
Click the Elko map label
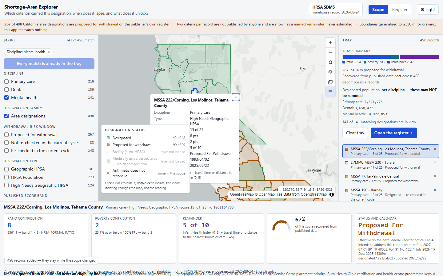pyautogui.click(x=303, y=69)
